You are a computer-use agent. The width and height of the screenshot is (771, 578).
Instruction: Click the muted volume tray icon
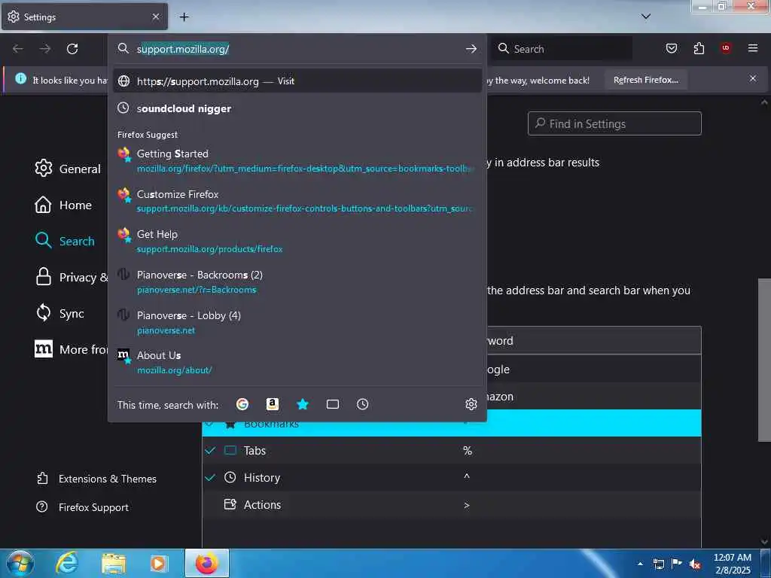pos(695,564)
